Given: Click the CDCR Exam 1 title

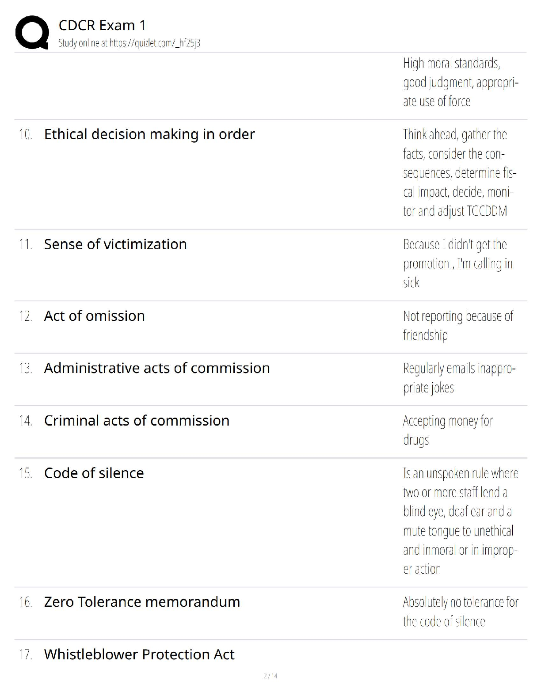Looking at the screenshot, I should 102,25.
